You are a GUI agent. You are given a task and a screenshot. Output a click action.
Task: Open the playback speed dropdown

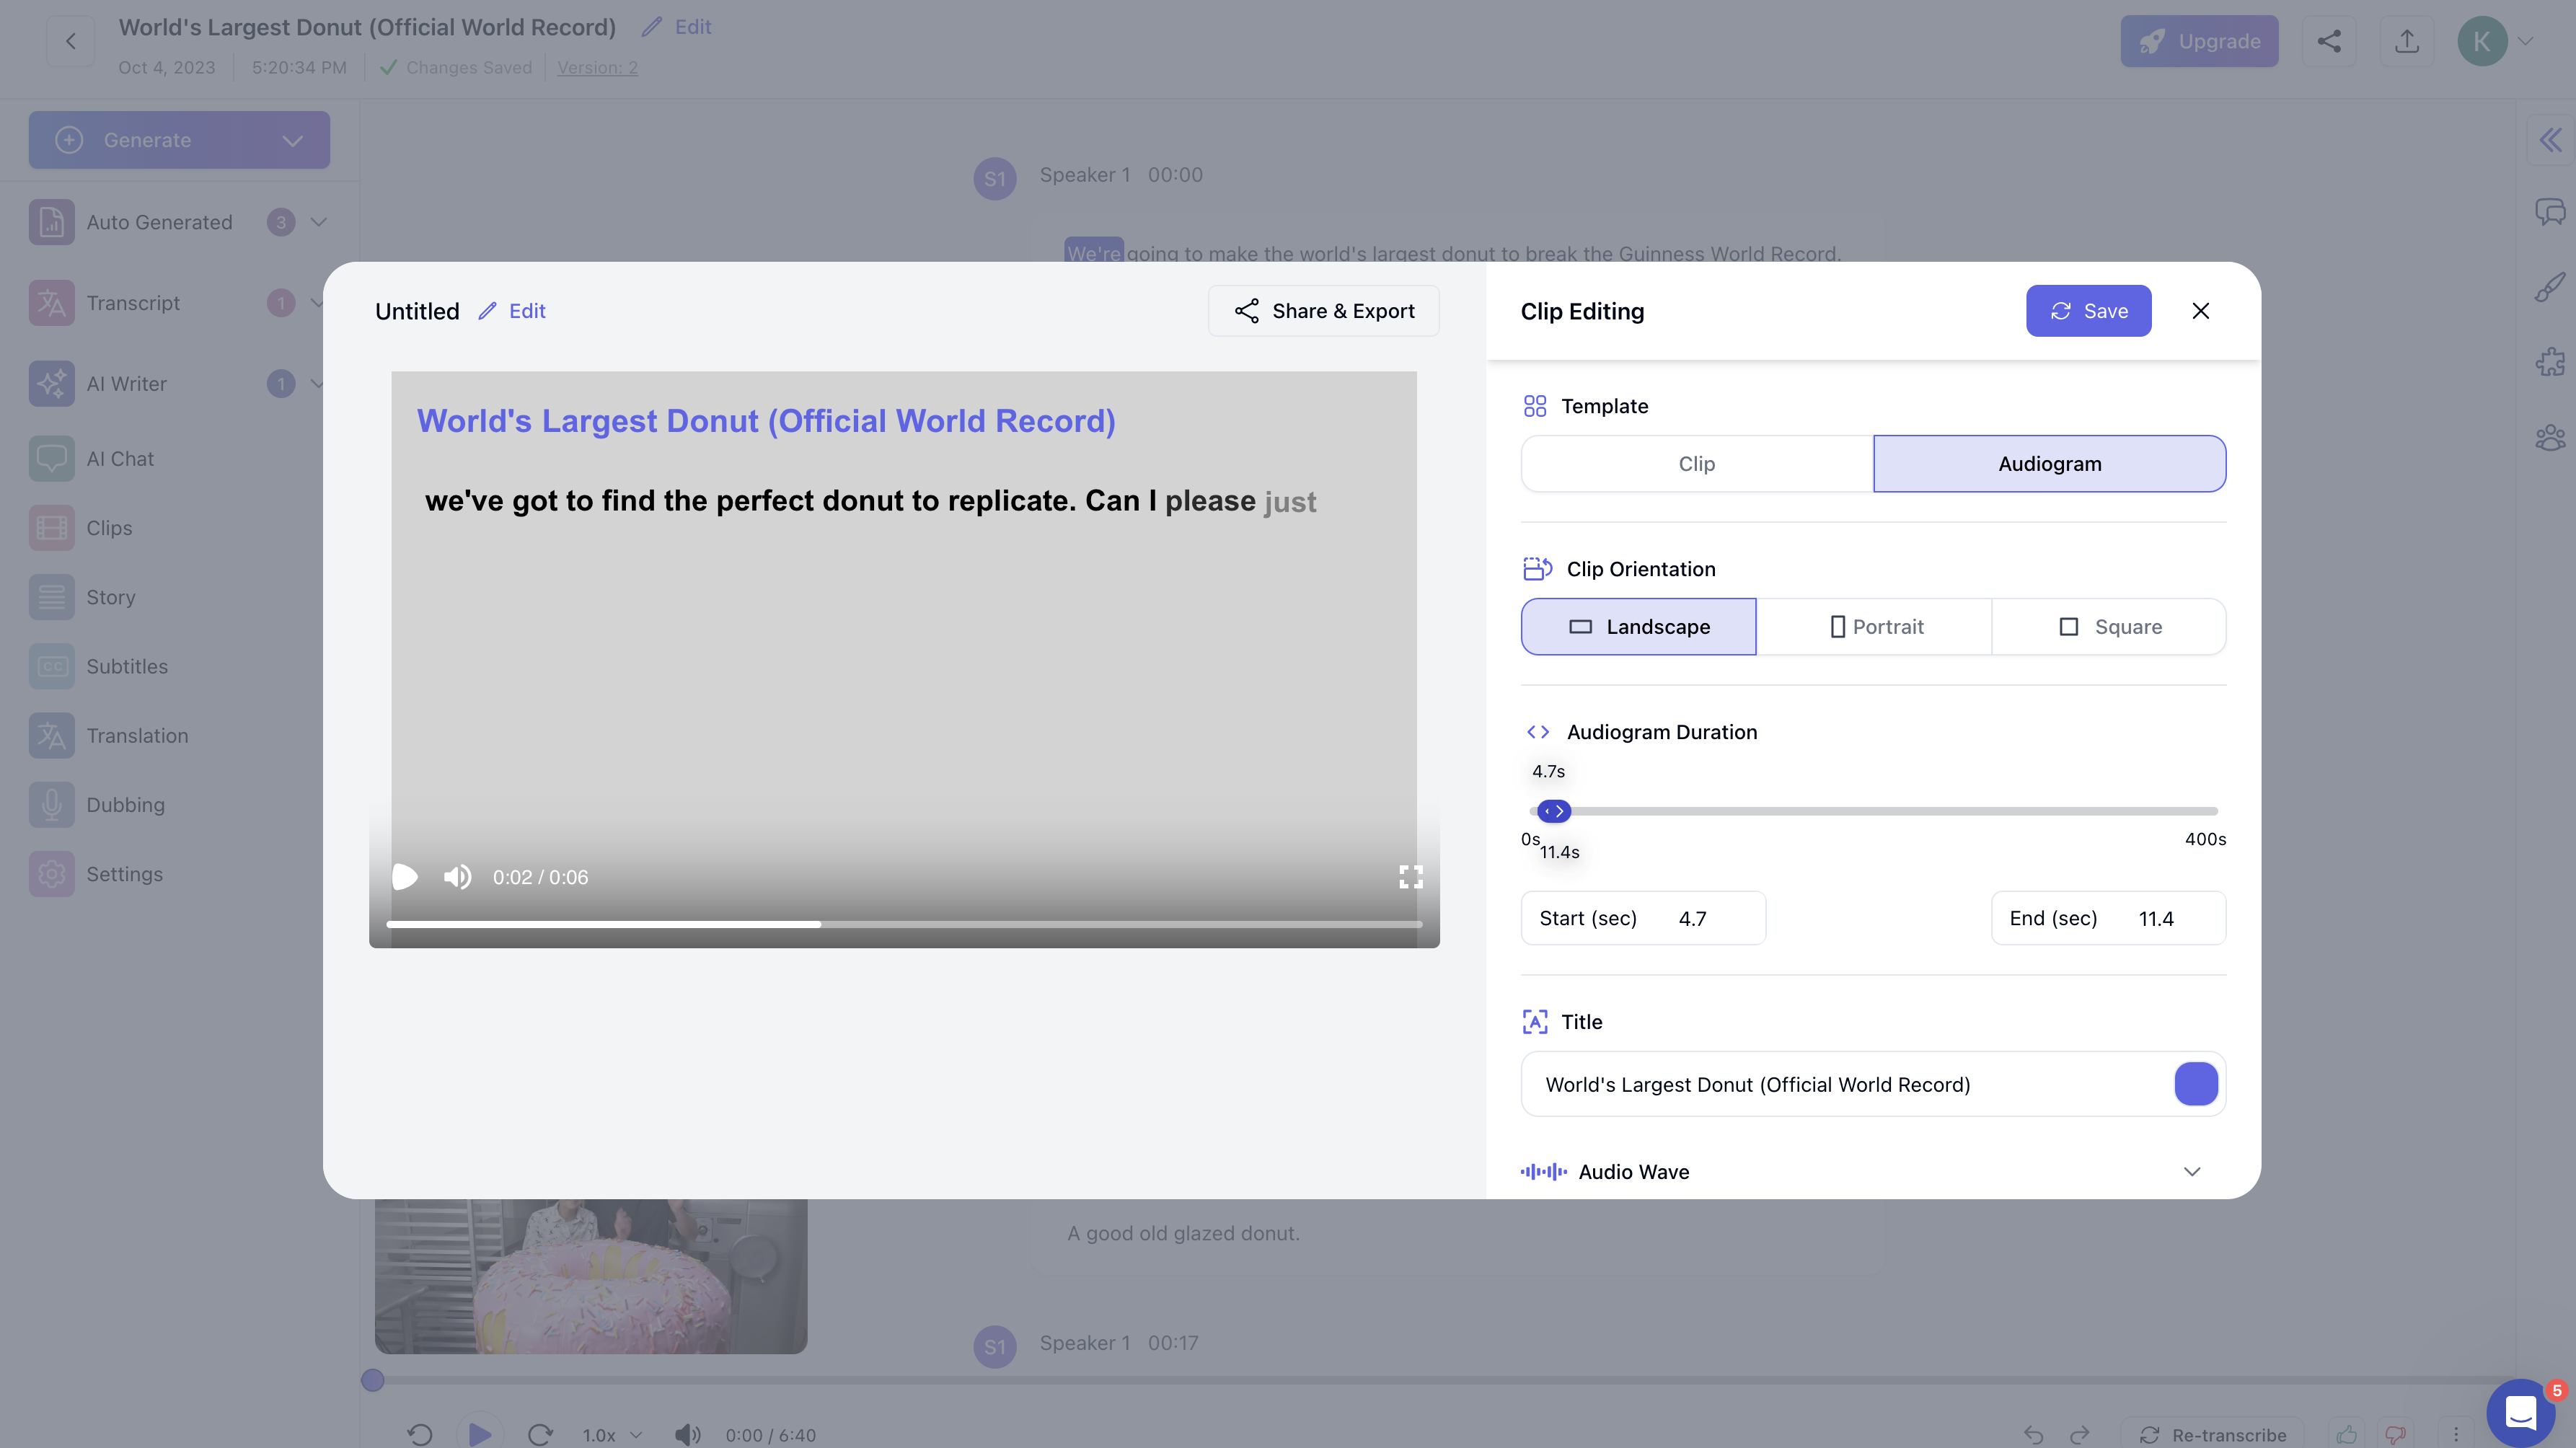(x=610, y=1434)
